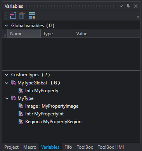Image resolution: width=142 pixels, height=151 pixels.
Task: Open the variable list settings icon
Action: (32, 15)
